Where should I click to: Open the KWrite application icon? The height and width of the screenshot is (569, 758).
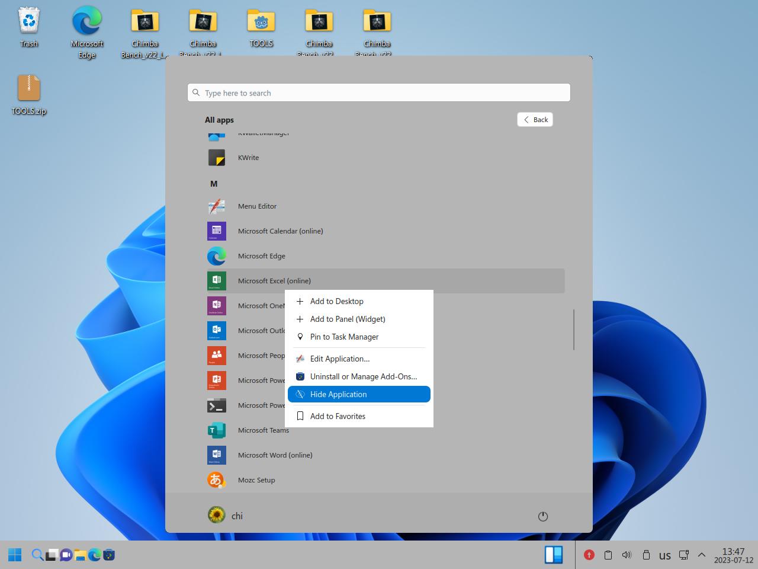[217, 158]
